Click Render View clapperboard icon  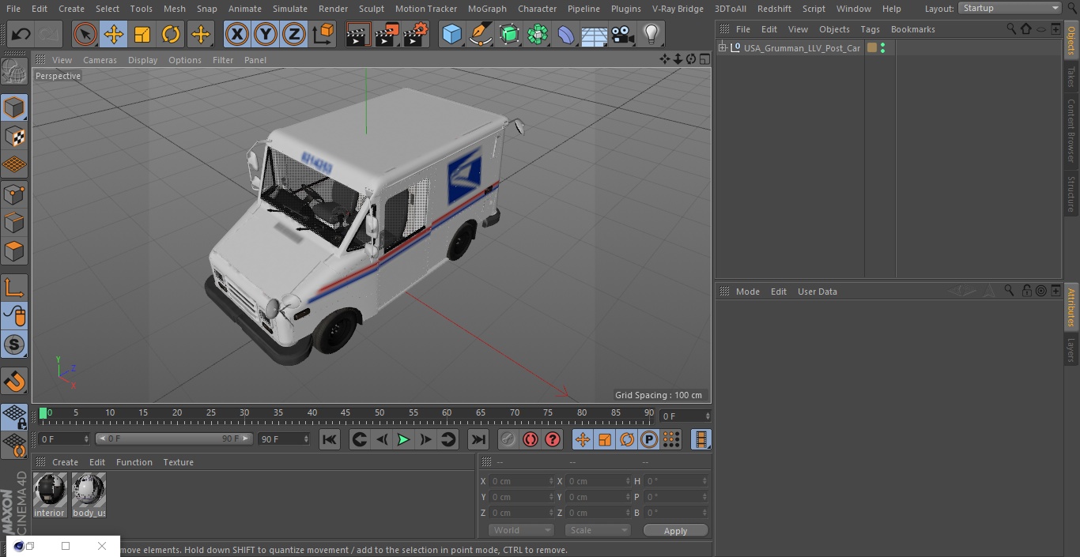[358, 34]
